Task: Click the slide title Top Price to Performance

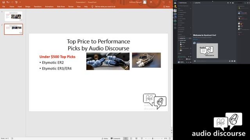Action: (98, 45)
